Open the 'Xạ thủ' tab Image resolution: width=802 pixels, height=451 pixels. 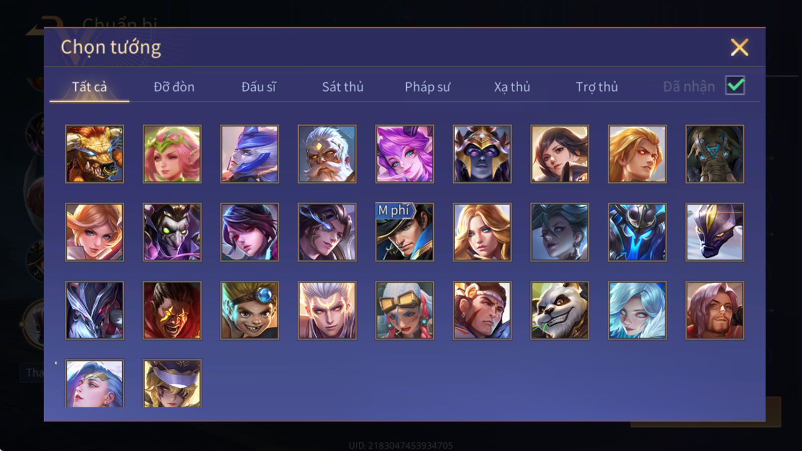coord(512,87)
